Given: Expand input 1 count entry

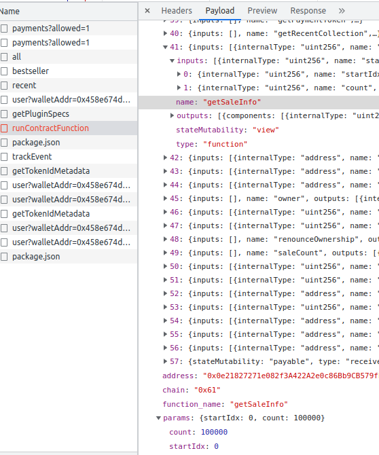Looking at the screenshot, I should pos(179,88).
